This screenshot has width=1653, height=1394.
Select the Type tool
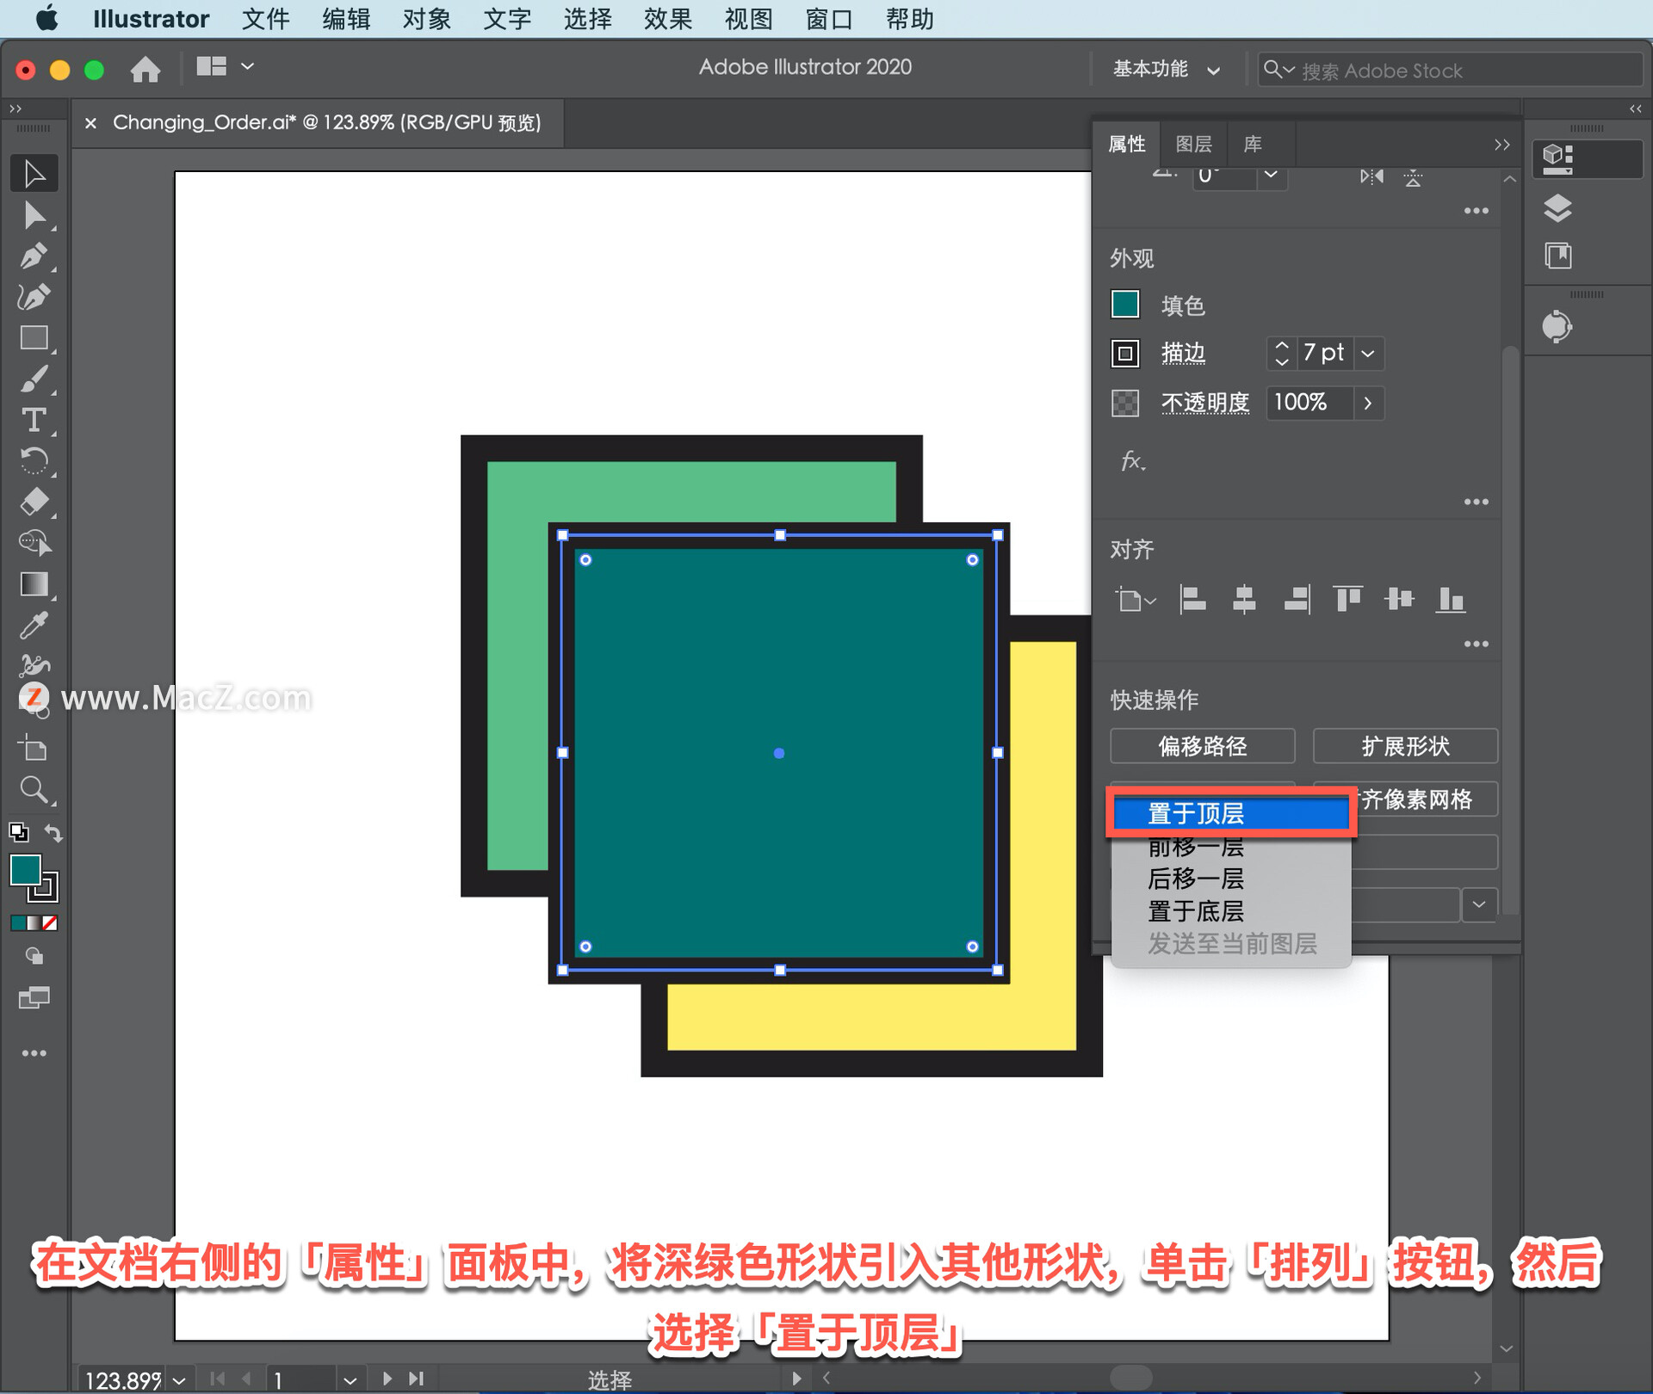(34, 420)
